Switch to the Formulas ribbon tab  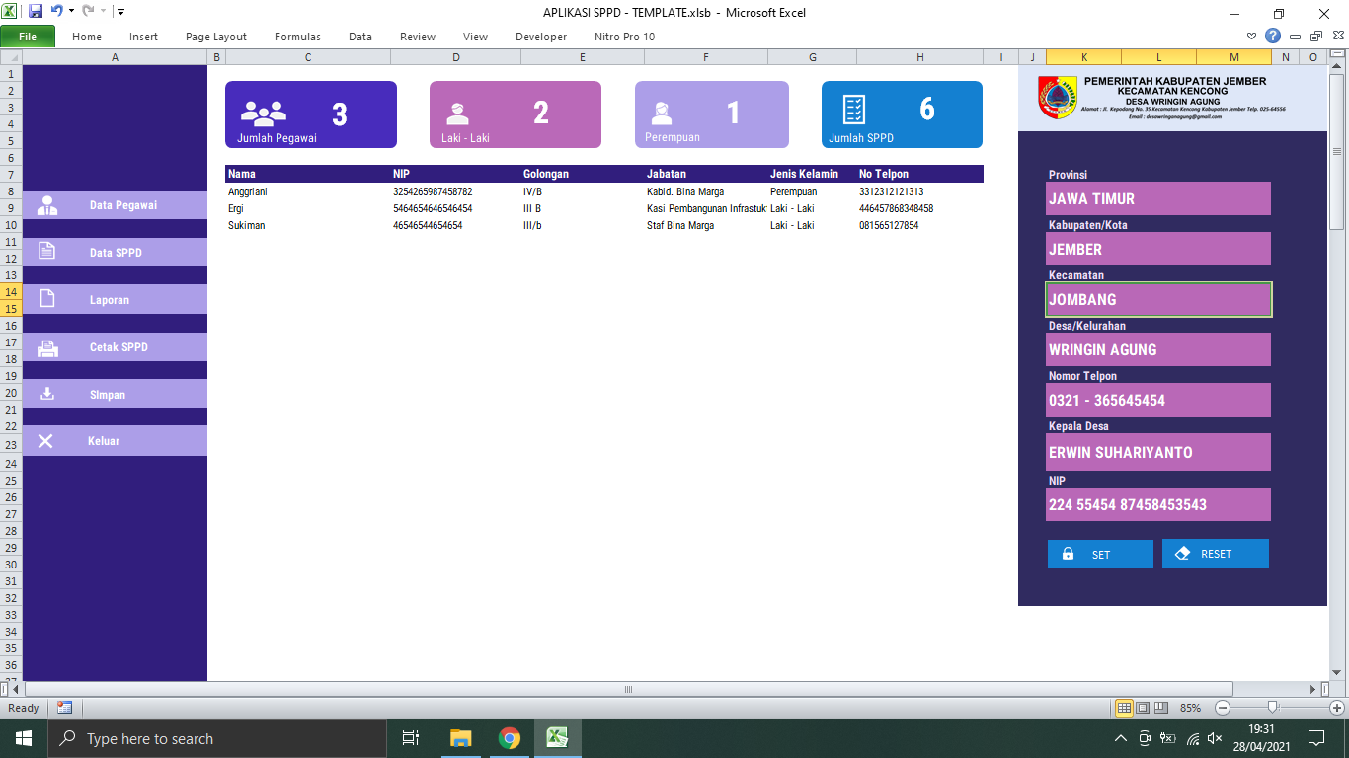point(296,36)
